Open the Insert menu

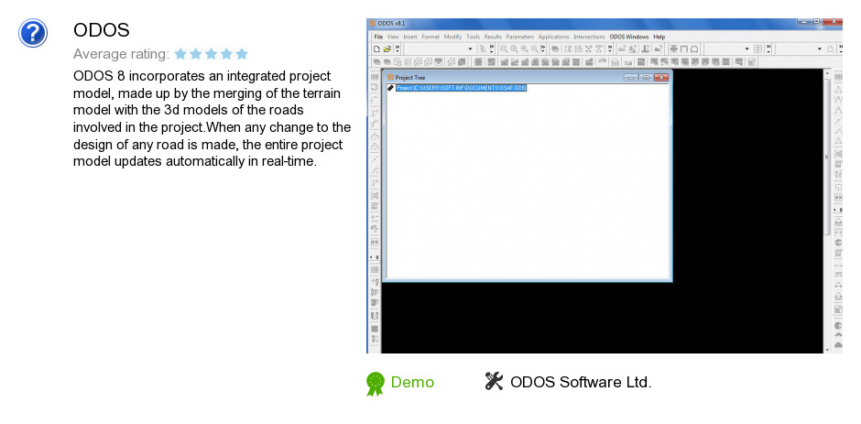[410, 37]
